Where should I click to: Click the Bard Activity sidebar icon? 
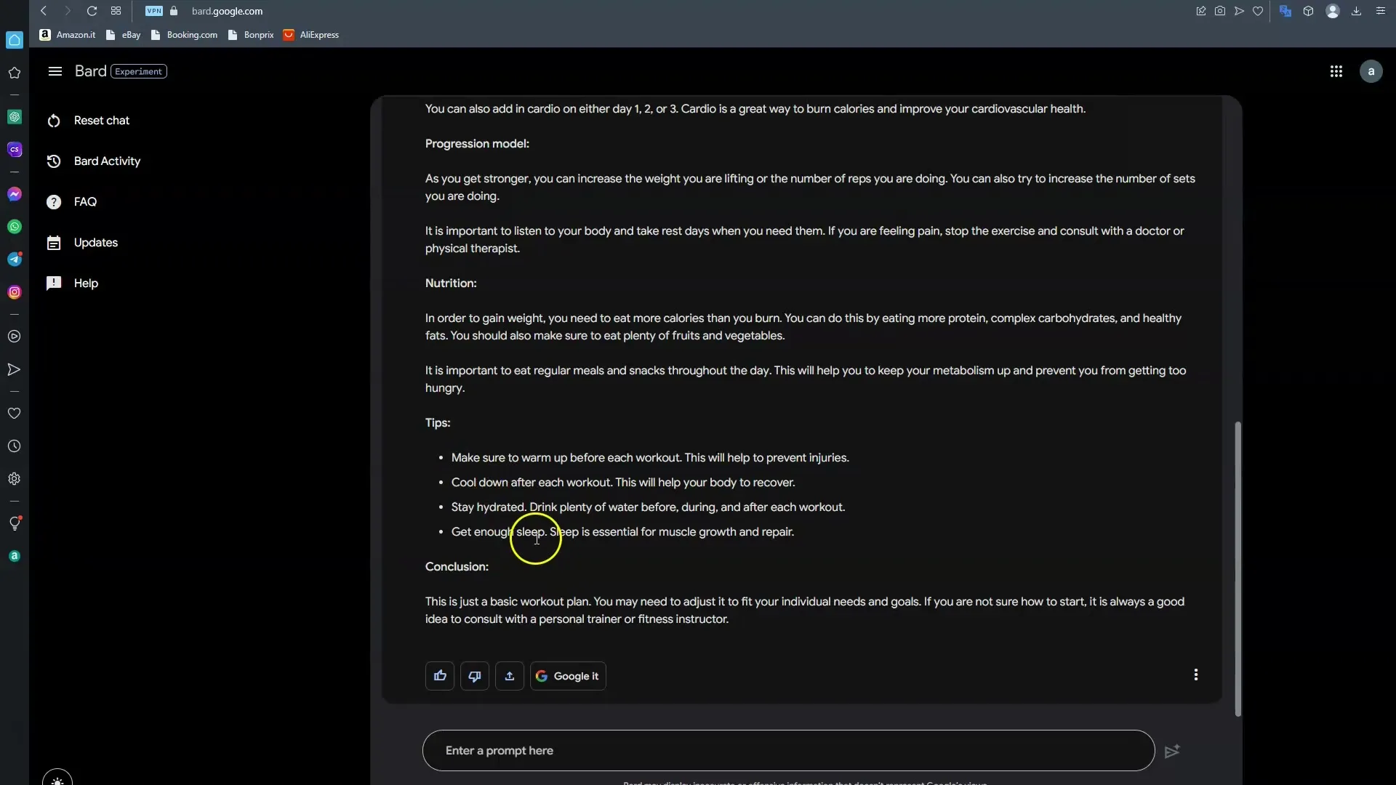[x=54, y=161]
